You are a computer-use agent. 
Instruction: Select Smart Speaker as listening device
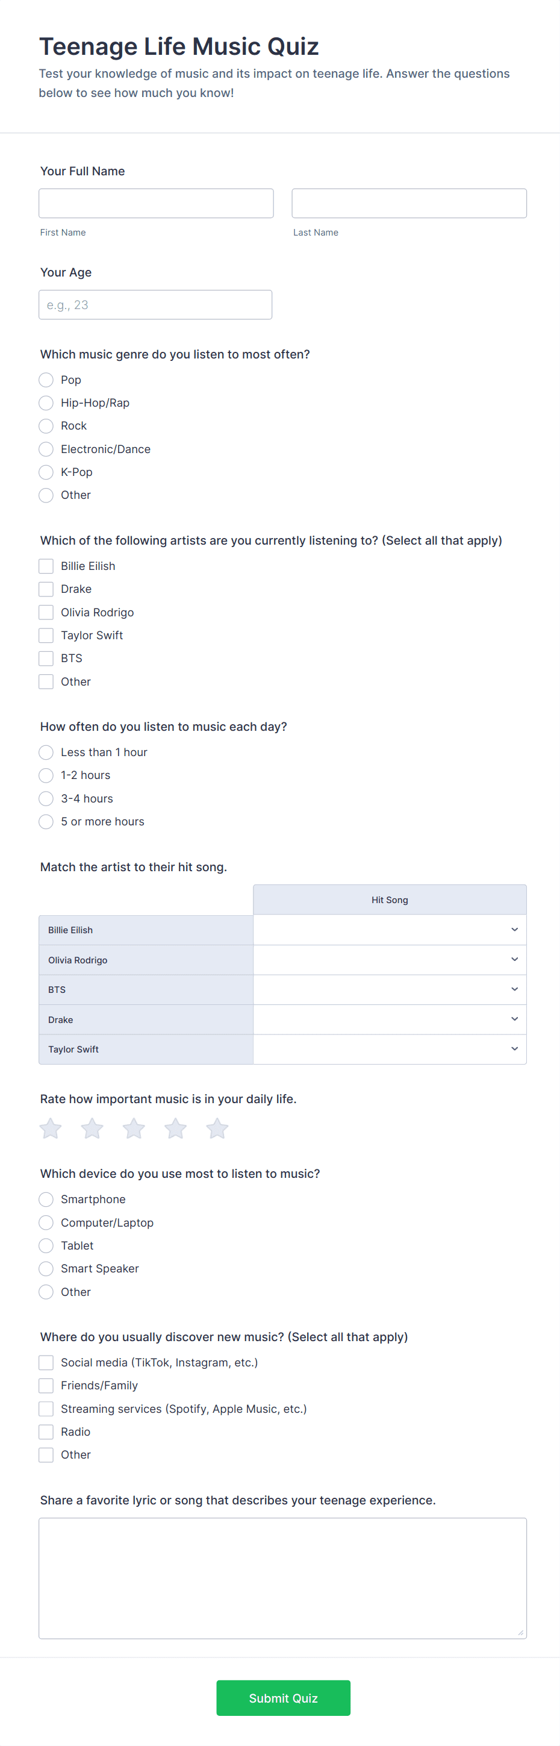46,1269
